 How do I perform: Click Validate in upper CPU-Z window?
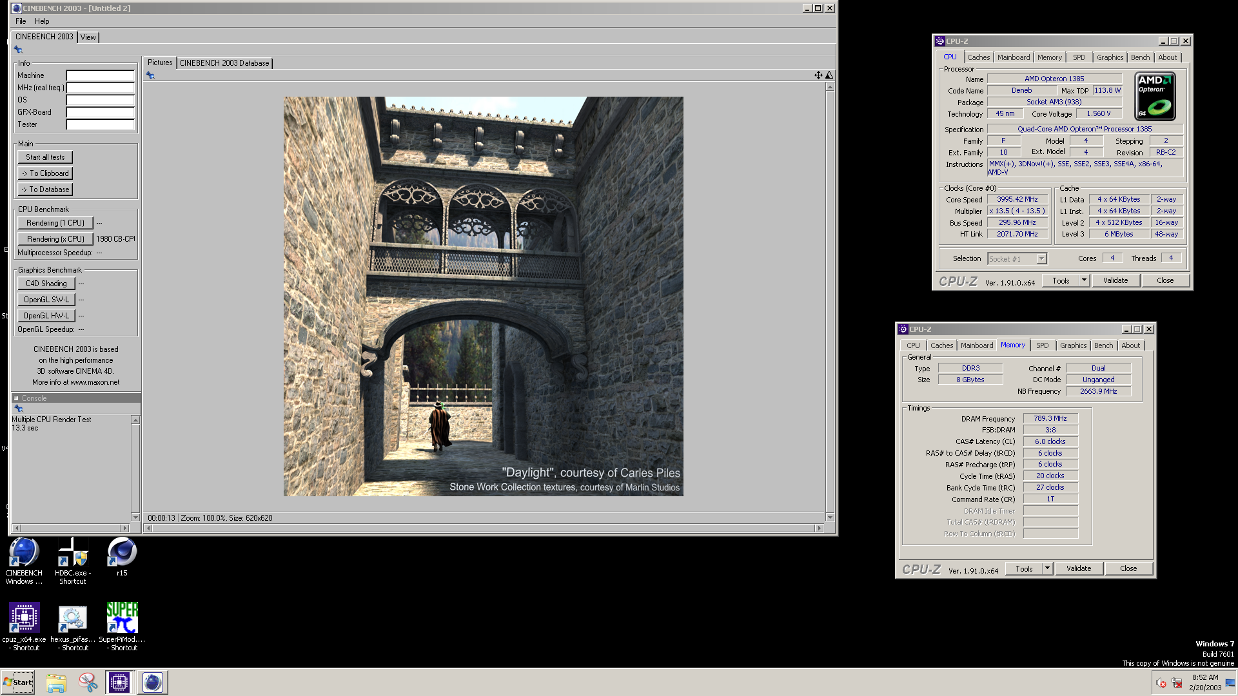pos(1115,280)
